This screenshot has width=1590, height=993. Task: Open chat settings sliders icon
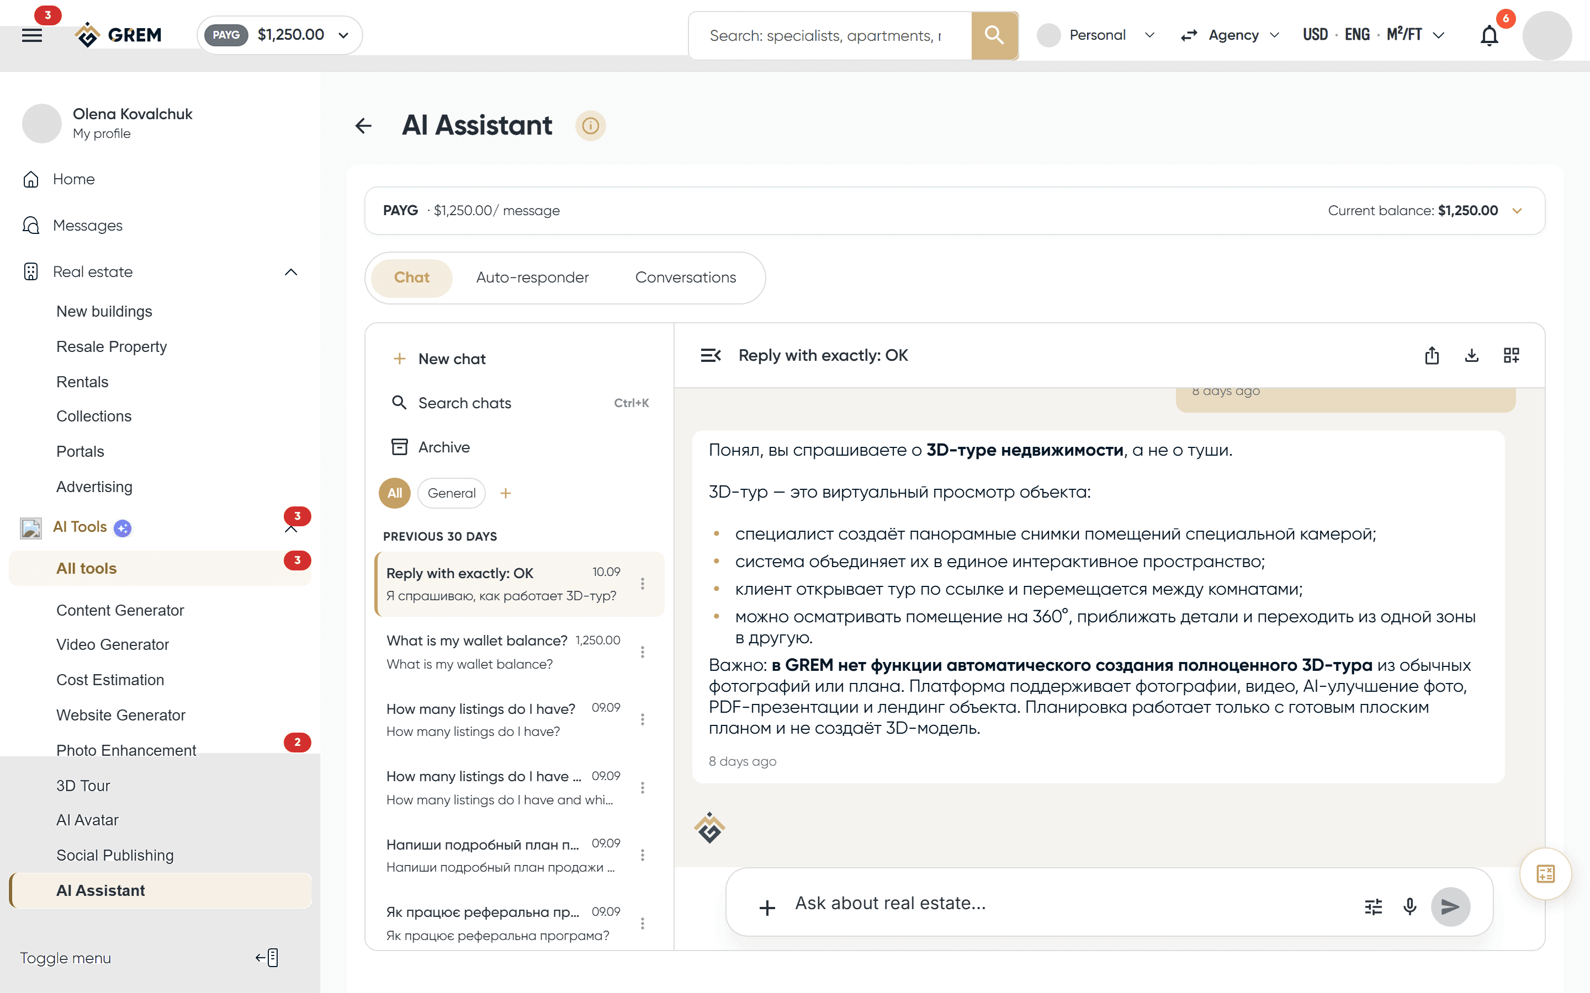(1373, 907)
